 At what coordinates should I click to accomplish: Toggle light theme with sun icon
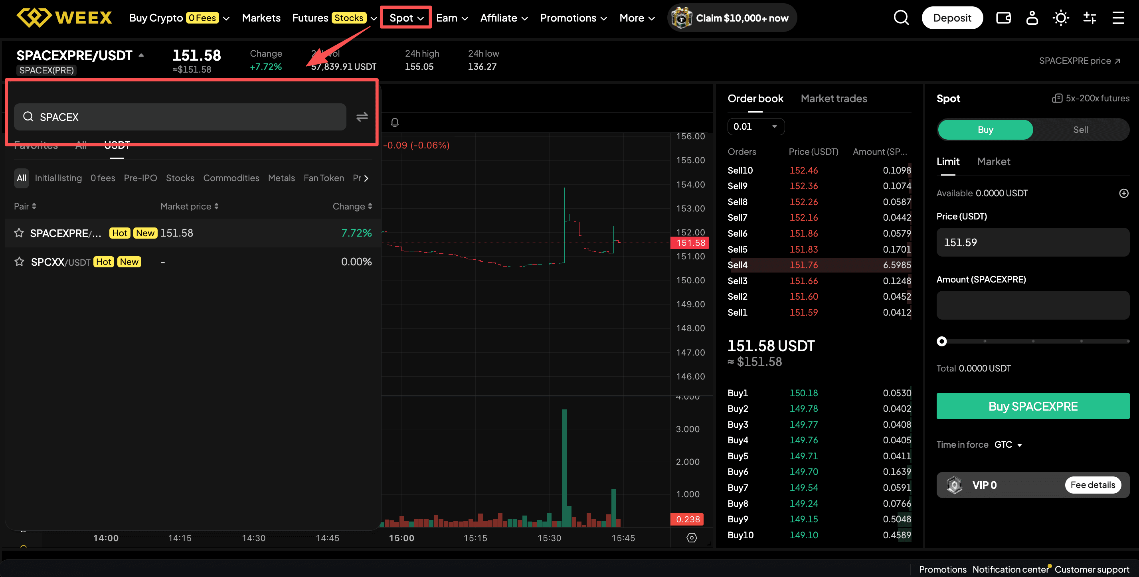click(1061, 18)
